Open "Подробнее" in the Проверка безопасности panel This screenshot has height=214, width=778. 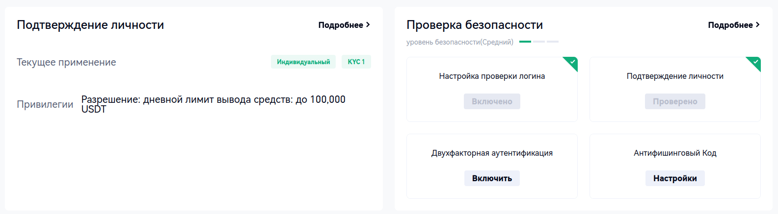730,25
